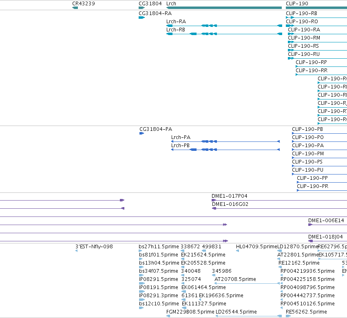Click the Lrch-RA transcript label
Viewport: 347px width, 318px height.
176,22
